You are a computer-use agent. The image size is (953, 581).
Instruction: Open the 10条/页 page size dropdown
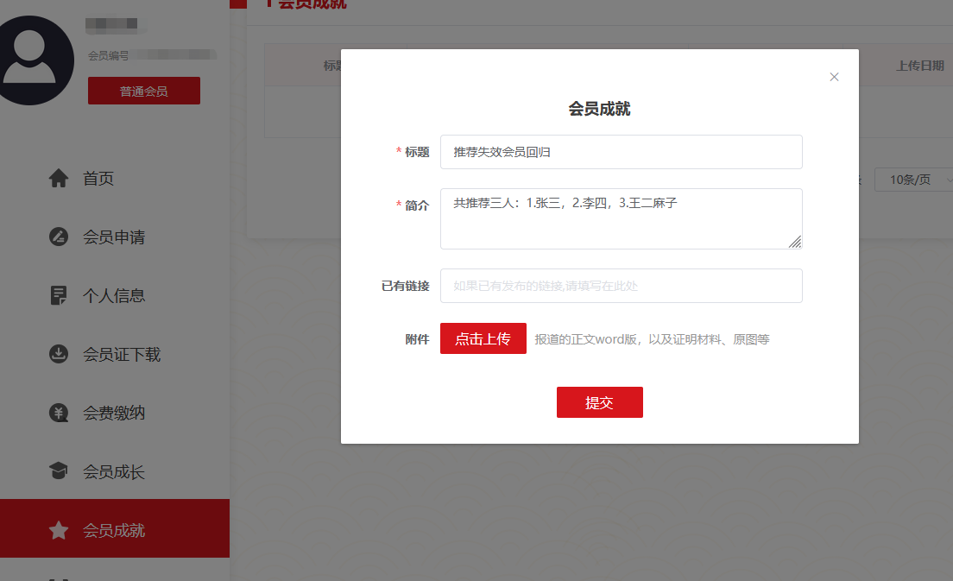[x=913, y=180]
